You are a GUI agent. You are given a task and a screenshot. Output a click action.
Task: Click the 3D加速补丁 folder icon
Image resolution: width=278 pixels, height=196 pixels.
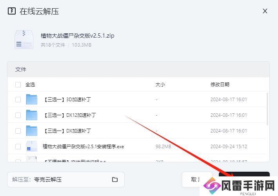point(31,100)
